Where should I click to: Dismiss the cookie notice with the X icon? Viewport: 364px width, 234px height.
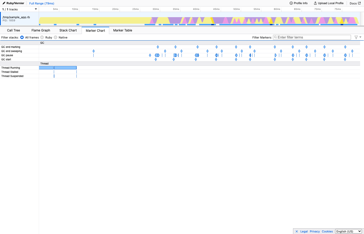click(296, 231)
